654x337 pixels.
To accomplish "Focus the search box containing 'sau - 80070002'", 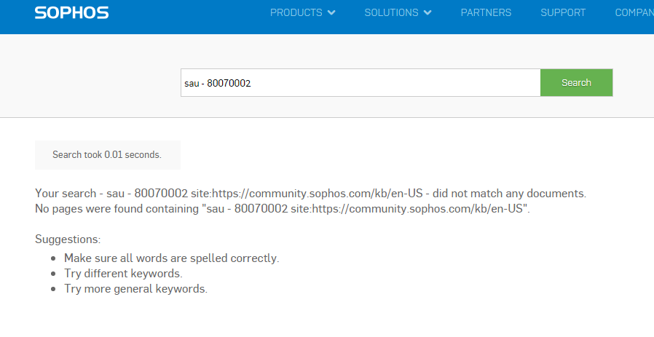I will pos(361,82).
